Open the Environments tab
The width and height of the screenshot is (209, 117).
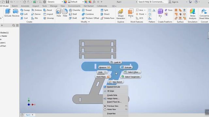click(74, 6)
